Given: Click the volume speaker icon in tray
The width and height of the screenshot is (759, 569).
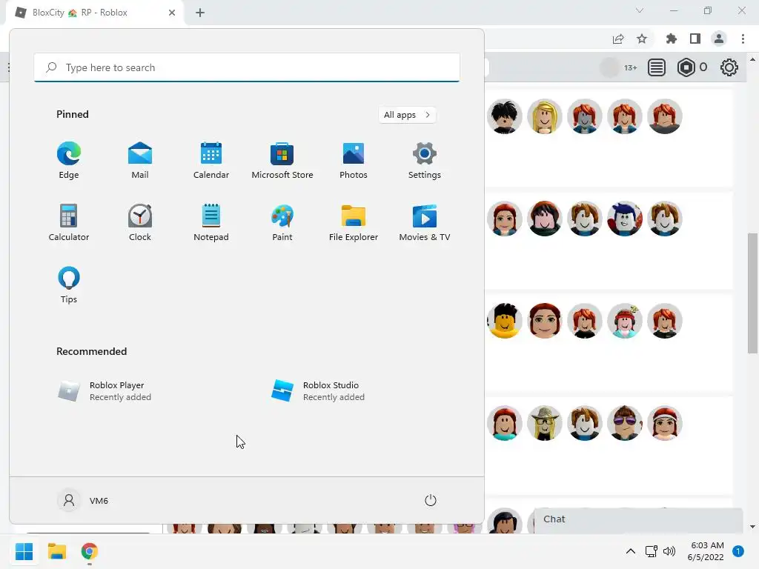Looking at the screenshot, I should (669, 551).
